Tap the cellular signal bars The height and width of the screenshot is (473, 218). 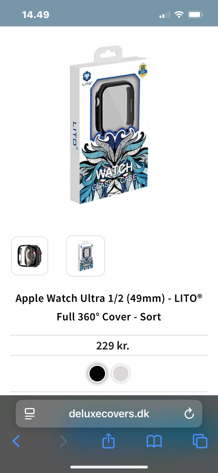click(x=165, y=14)
